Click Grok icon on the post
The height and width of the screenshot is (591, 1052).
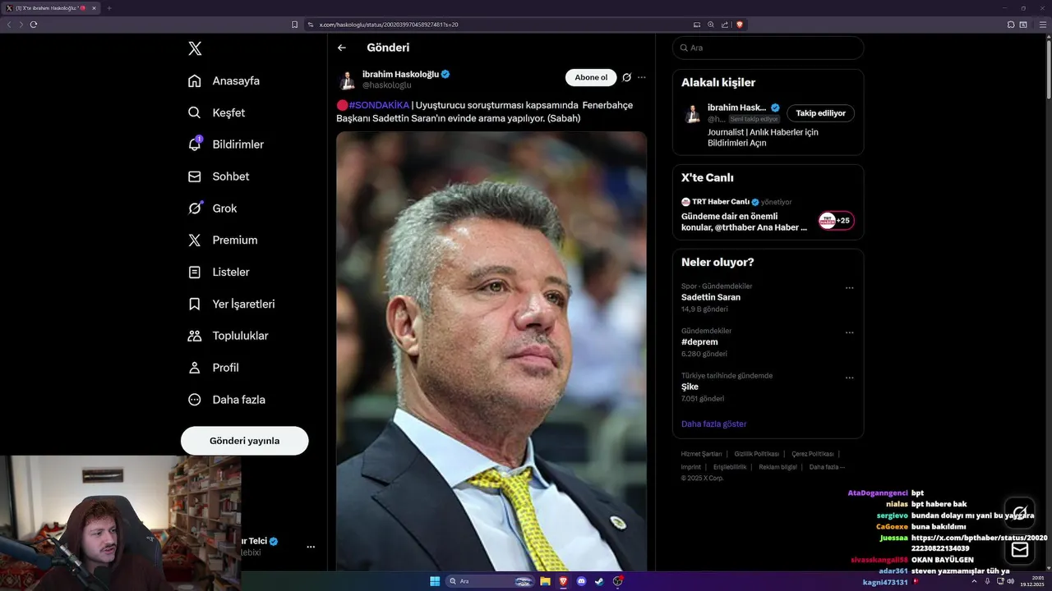click(x=626, y=77)
